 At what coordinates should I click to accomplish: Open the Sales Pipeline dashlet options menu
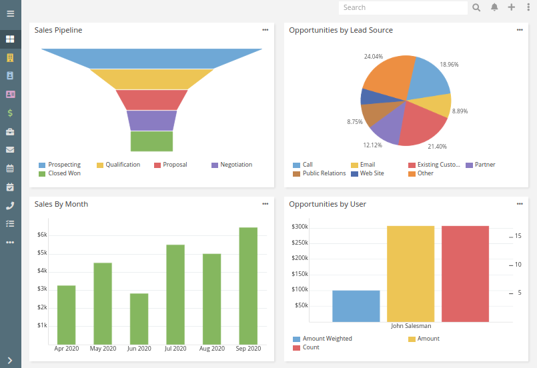click(265, 30)
